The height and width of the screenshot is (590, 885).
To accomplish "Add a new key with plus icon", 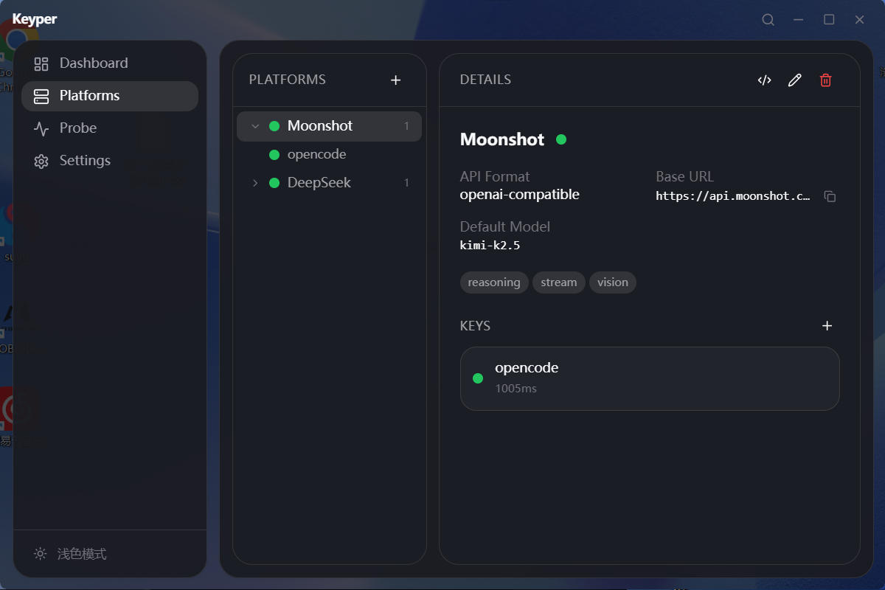I will [x=827, y=326].
